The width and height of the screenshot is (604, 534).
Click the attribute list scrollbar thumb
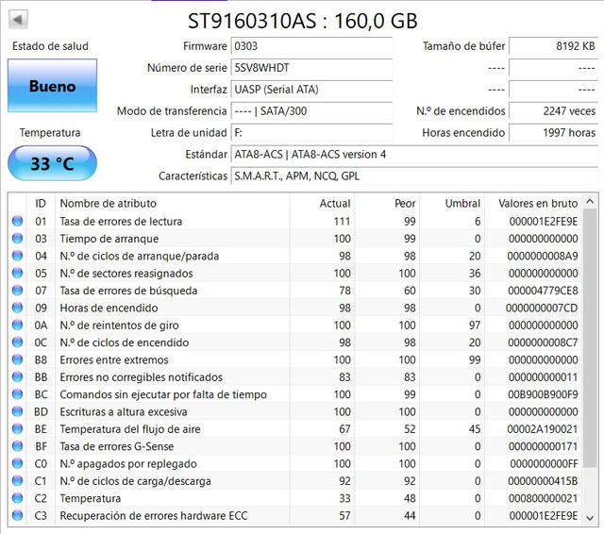coord(590,338)
